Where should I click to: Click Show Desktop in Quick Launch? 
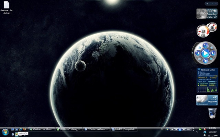coord(13,129)
